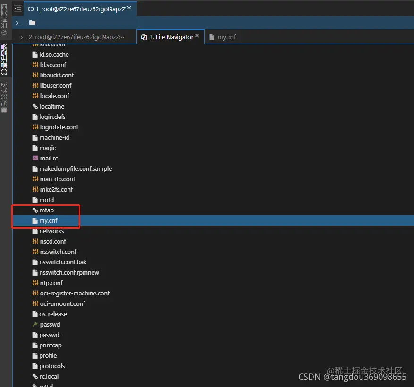Select oci-umount.conf in the list

point(63,303)
